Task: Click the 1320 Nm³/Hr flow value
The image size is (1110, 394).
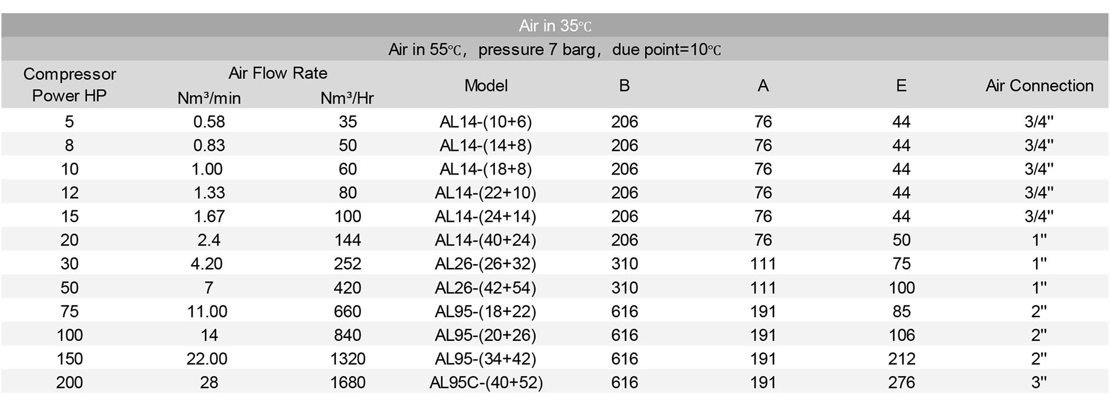Action: point(347,359)
